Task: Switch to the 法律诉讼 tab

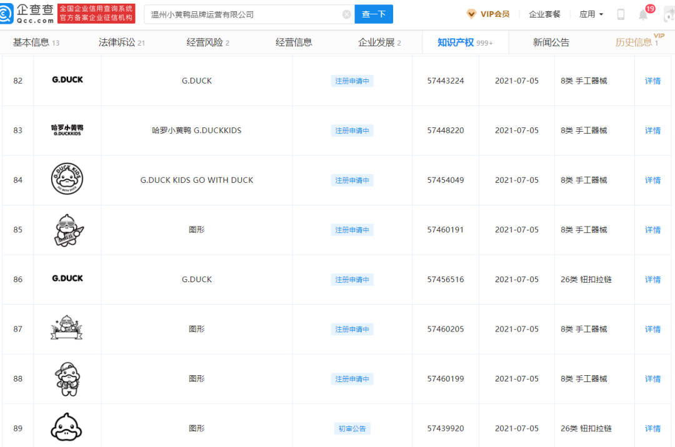Action: pos(114,42)
